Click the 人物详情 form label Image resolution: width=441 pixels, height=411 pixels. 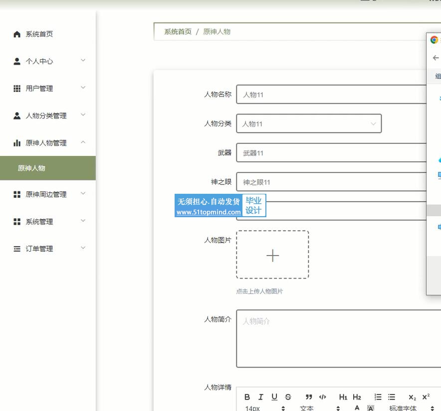[x=218, y=388]
